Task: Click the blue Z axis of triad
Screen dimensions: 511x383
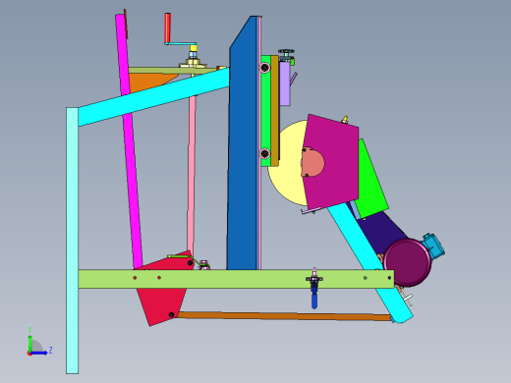Action: coord(39,353)
